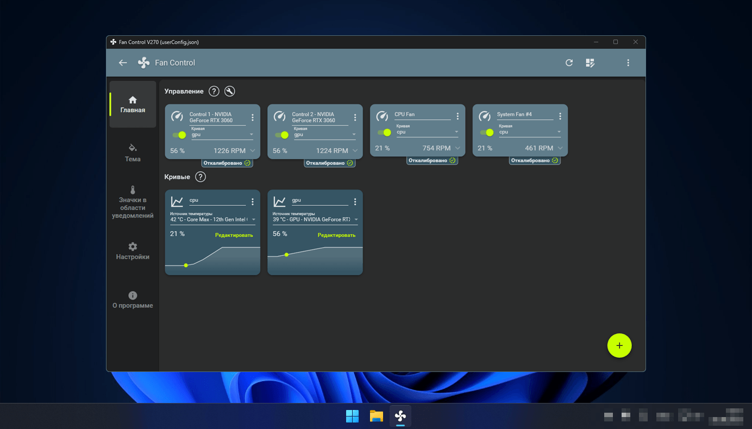The image size is (752, 429).
Task: Click Редактировать on cpu curve
Action: point(234,235)
